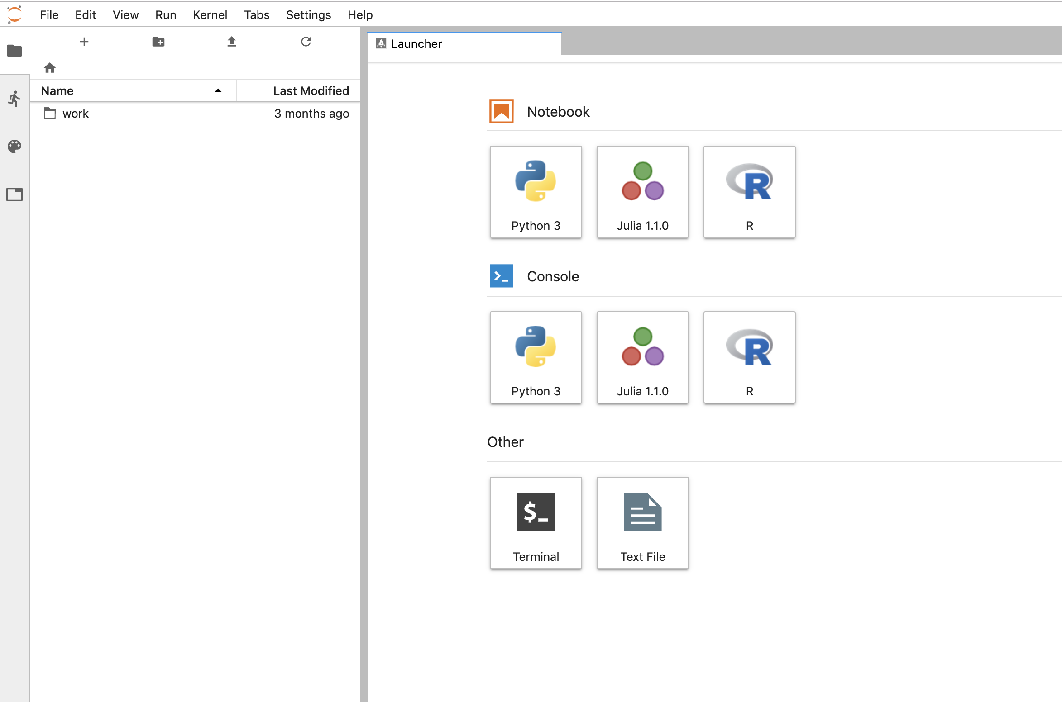Open the Running Terminals and Kernels sidebar
This screenshot has width=1062, height=702.
click(14, 99)
